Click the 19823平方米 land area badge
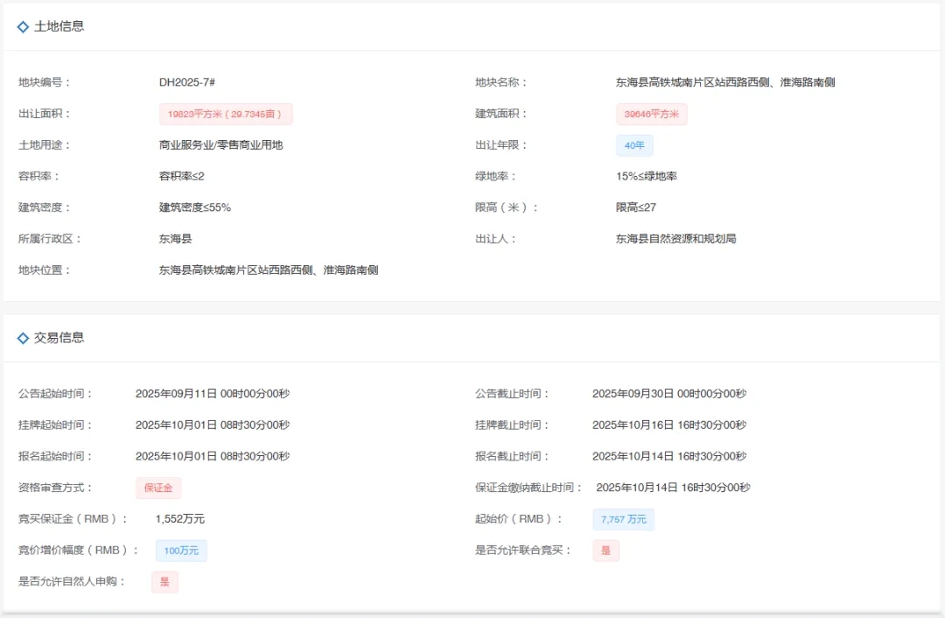The image size is (945, 618). [x=226, y=114]
